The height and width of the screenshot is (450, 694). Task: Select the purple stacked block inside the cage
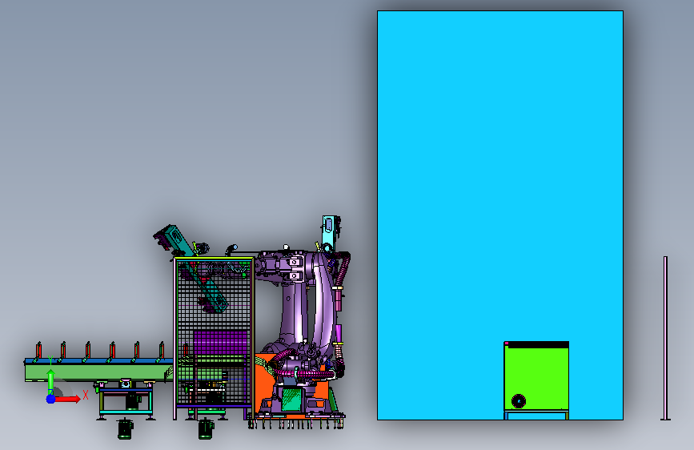pyautogui.click(x=220, y=343)
